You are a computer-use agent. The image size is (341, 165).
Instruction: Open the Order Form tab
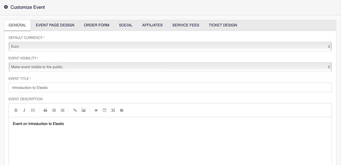pos(96,25)
